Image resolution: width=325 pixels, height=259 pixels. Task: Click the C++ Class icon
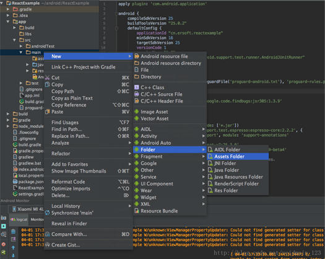point(137,87)
